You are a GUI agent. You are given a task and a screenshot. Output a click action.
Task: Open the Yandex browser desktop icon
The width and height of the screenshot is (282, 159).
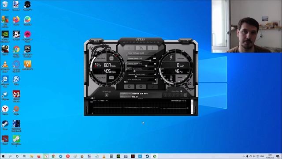click(5, 110)
